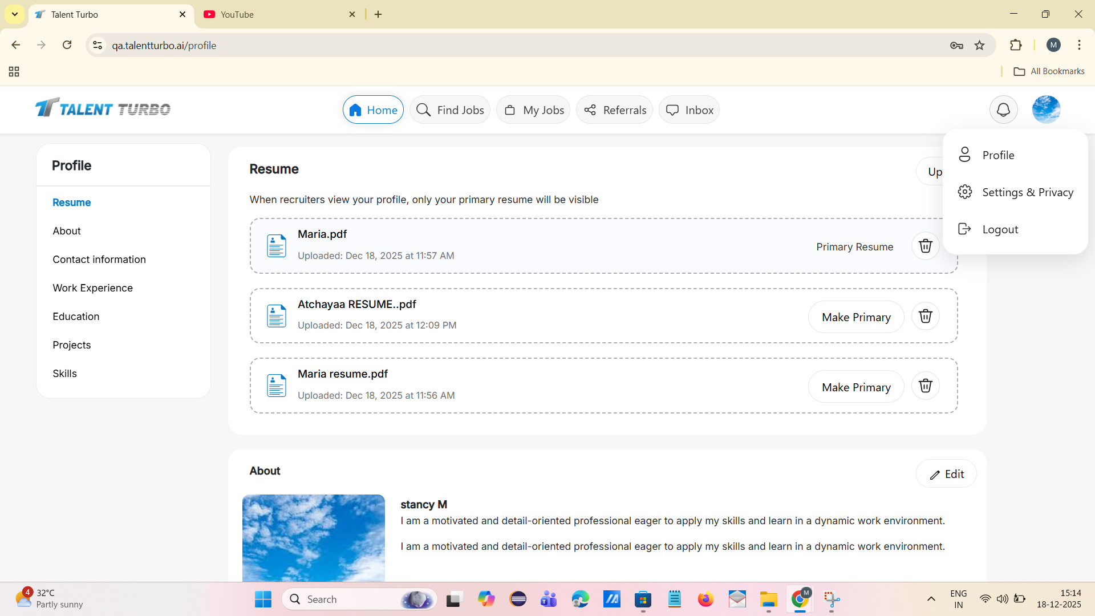Click the sky profile photo in About
This screenshot has width=1095, height=616.
314,538
